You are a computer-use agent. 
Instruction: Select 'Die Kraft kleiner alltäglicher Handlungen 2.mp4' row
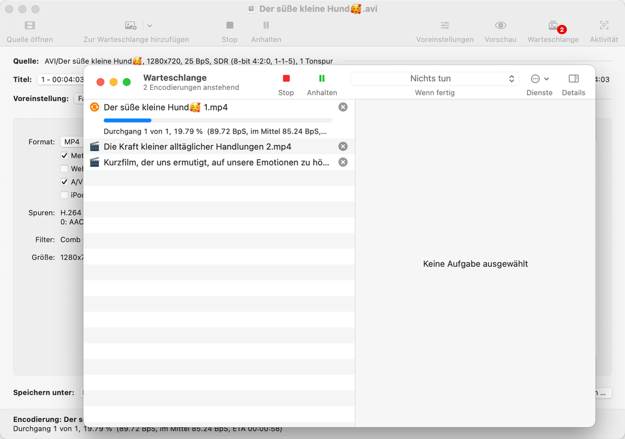coord(197,146)
